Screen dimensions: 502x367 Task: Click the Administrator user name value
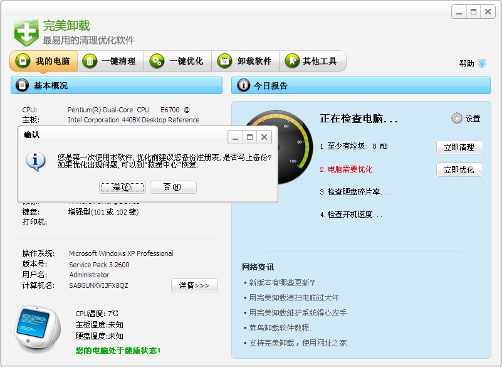tap(89, 275)
